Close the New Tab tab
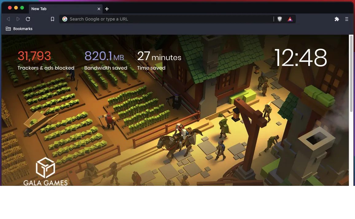Screen dimensions: 355x219 (99, 9)
